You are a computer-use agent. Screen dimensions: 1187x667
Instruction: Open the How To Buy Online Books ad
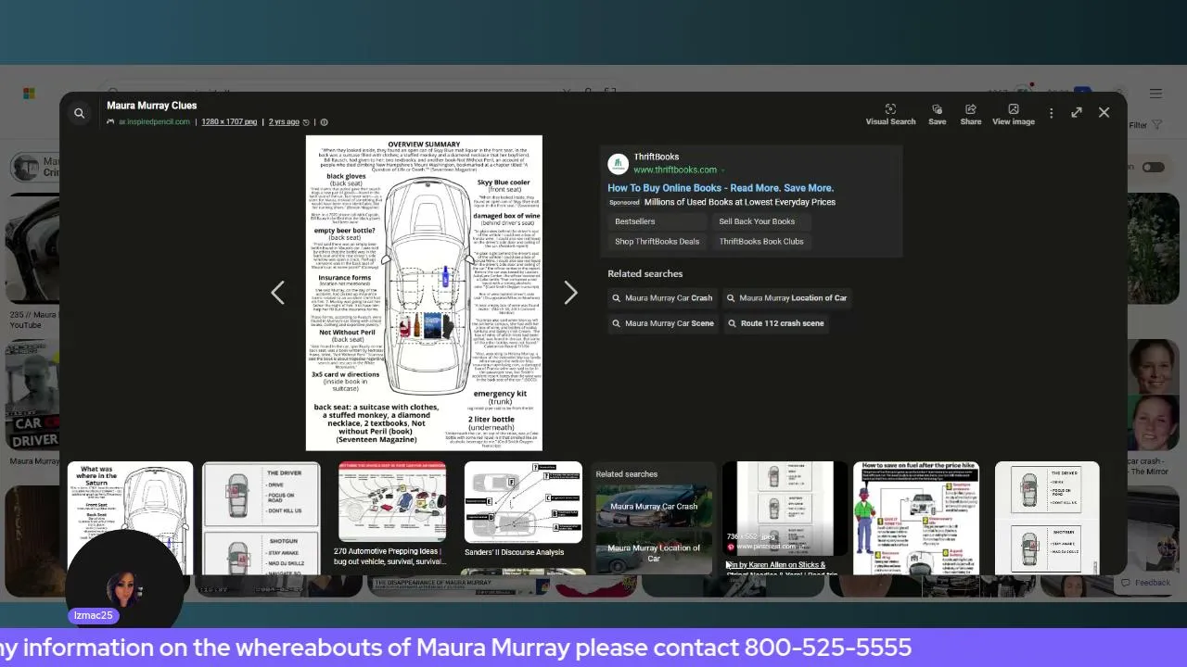click(x=721, y=188)
